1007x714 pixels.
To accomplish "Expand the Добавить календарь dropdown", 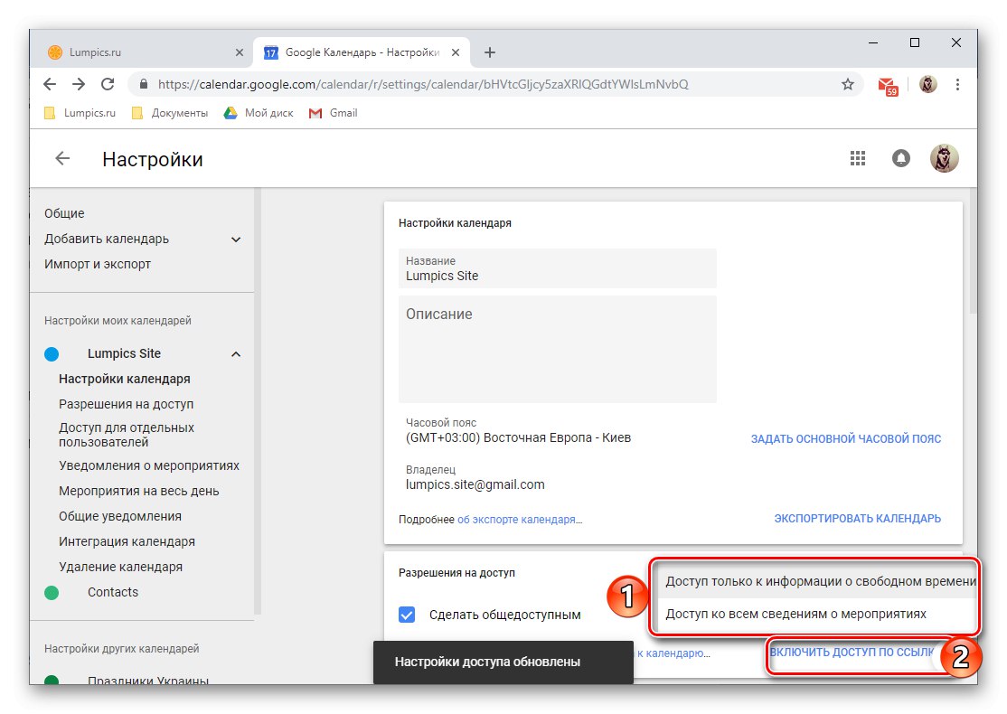I will pyautogui.click(x=235, y=239).
